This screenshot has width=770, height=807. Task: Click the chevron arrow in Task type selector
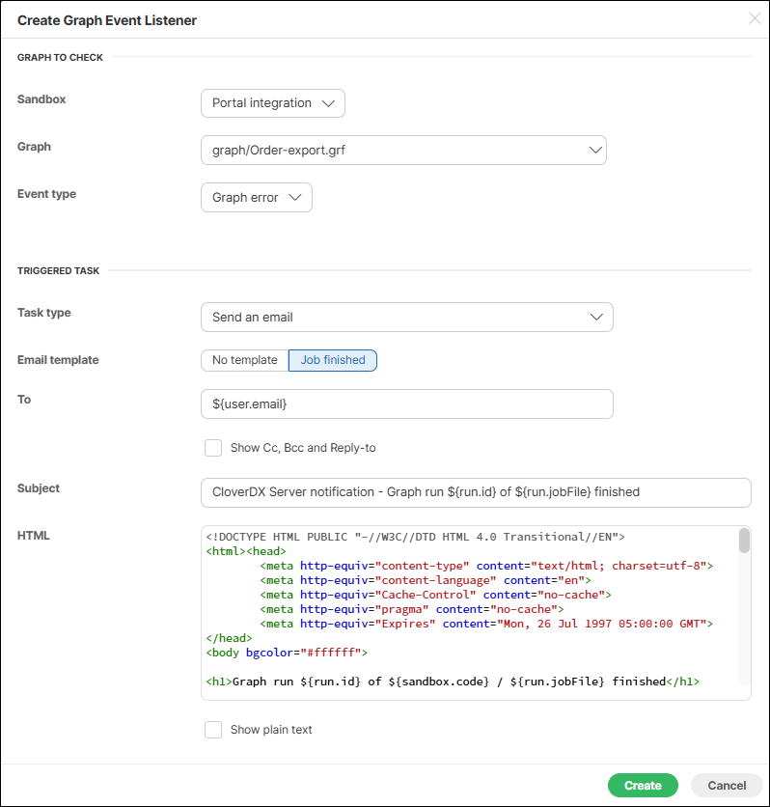(598, 318)
